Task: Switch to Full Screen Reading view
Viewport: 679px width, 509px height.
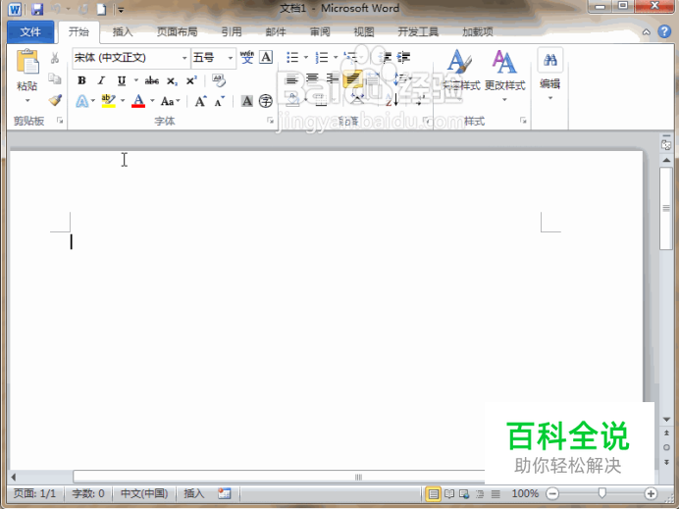Action: [449, 493]
